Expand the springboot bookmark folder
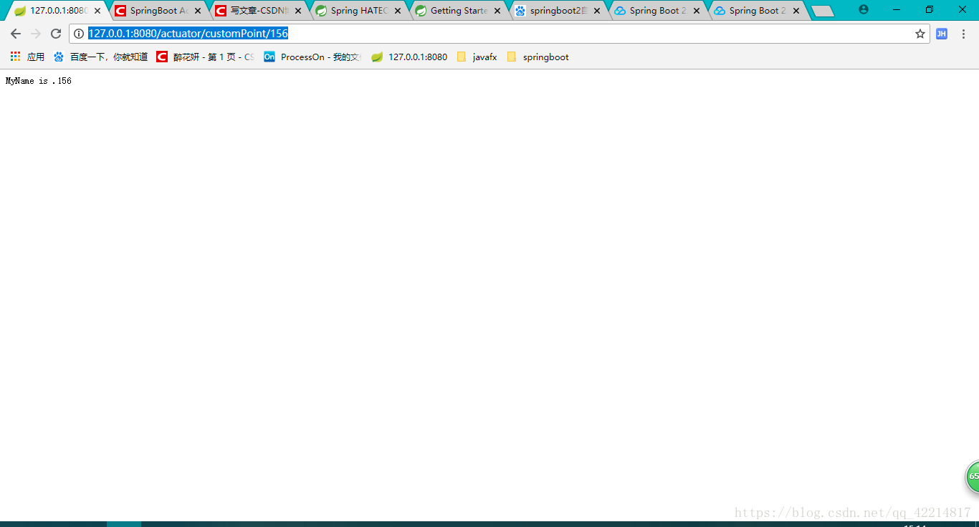 tap(538, 57)
